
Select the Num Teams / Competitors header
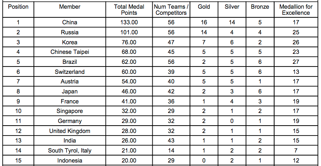(171, 10)
